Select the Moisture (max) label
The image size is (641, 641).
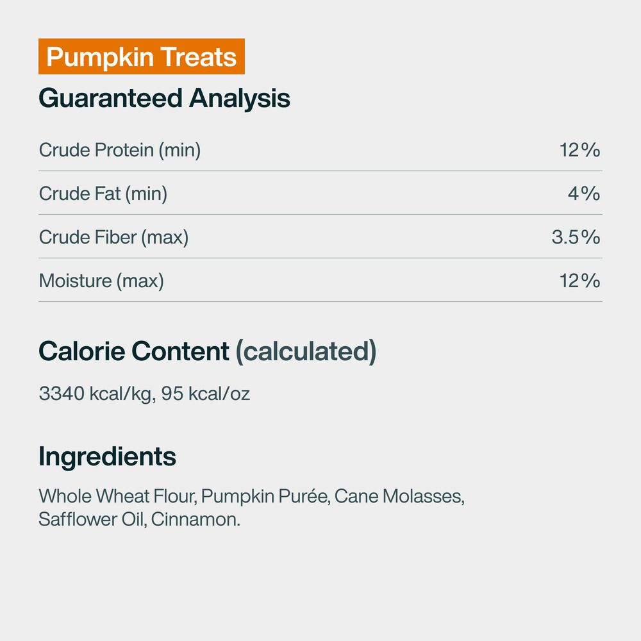pos(101,281)
